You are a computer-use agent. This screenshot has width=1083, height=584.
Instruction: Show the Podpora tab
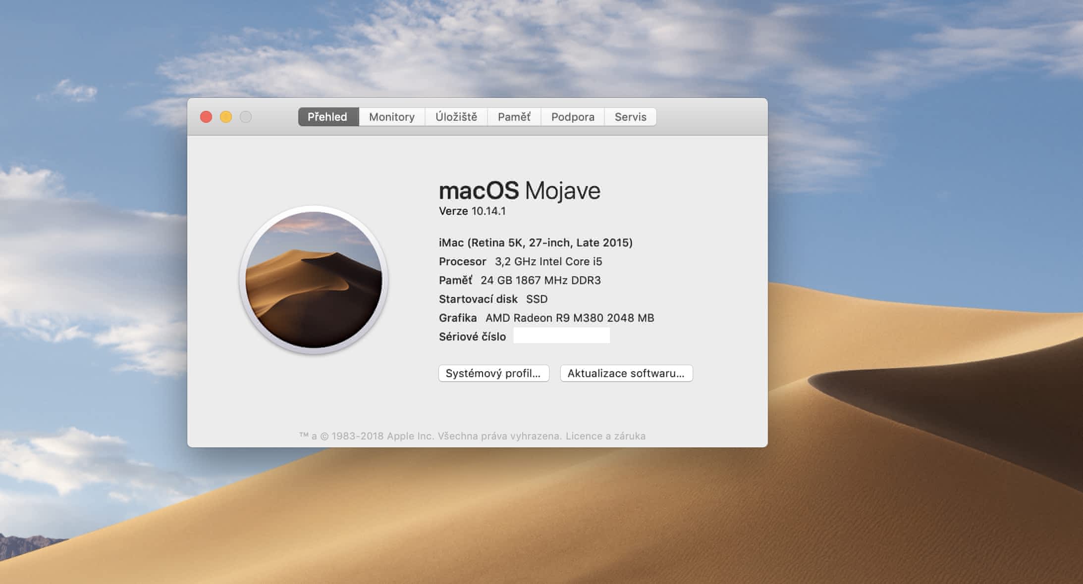[x=572, y=117]
